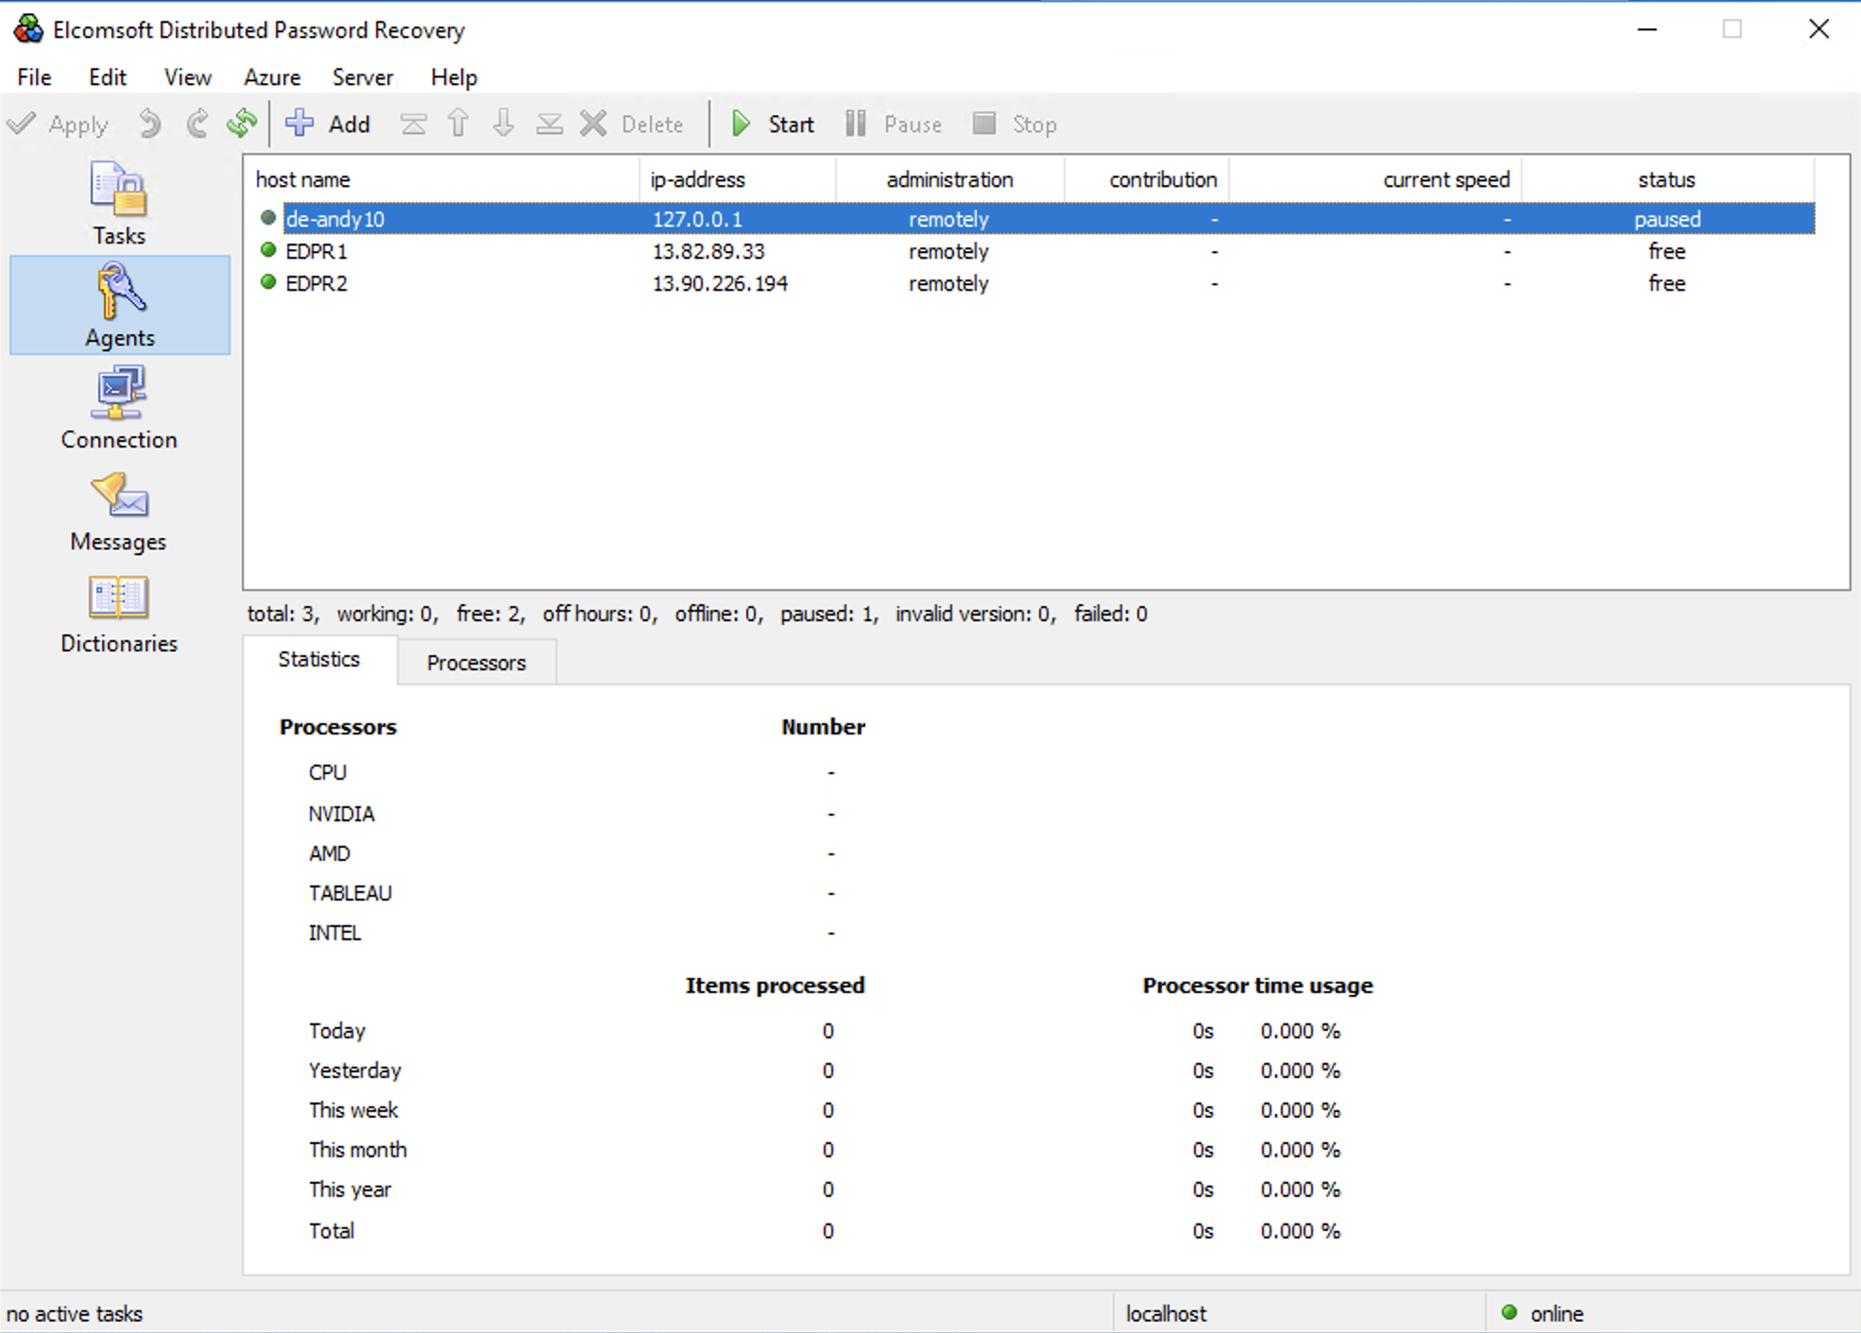The height and width of the screenshot is (1333, 1861).
Task: Click IP address 13.90.226.194
Action: click(720, 283)
